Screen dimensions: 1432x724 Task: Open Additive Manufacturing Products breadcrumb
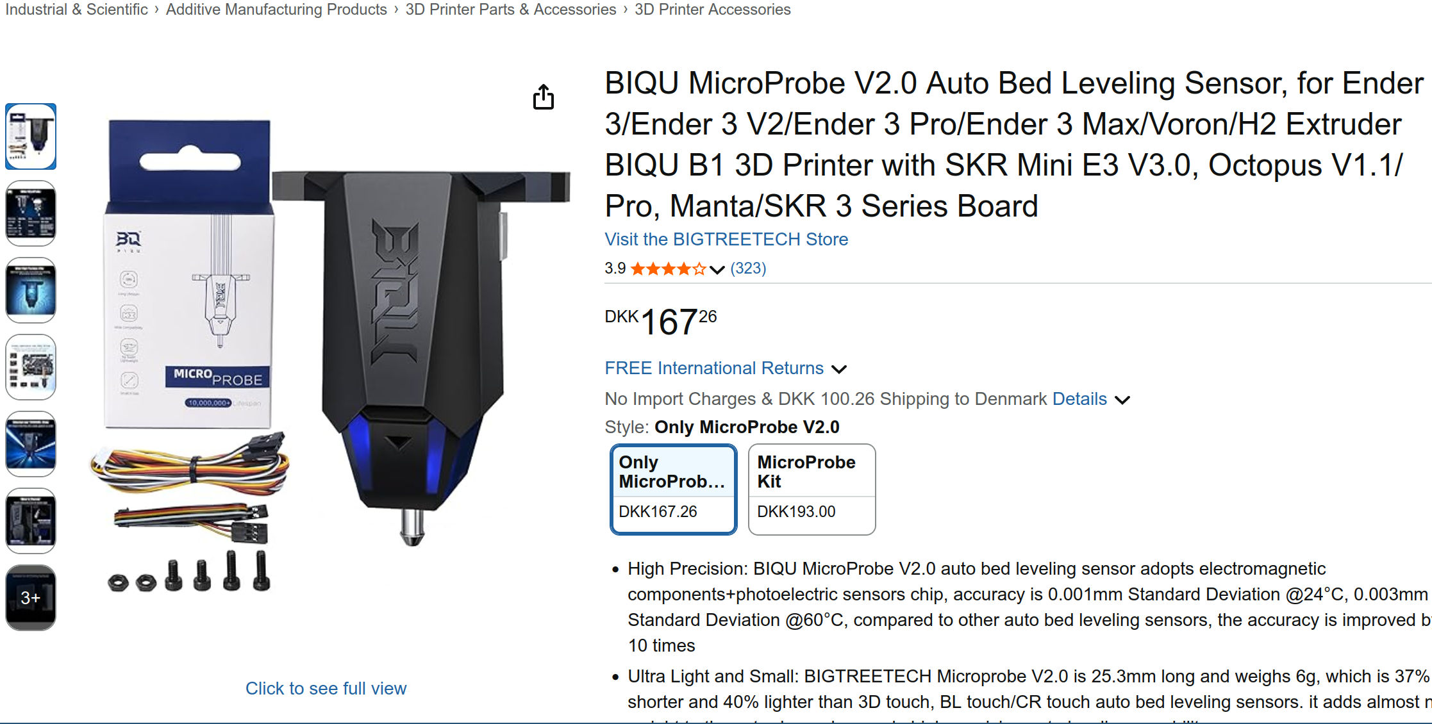[x=276, y=10]
